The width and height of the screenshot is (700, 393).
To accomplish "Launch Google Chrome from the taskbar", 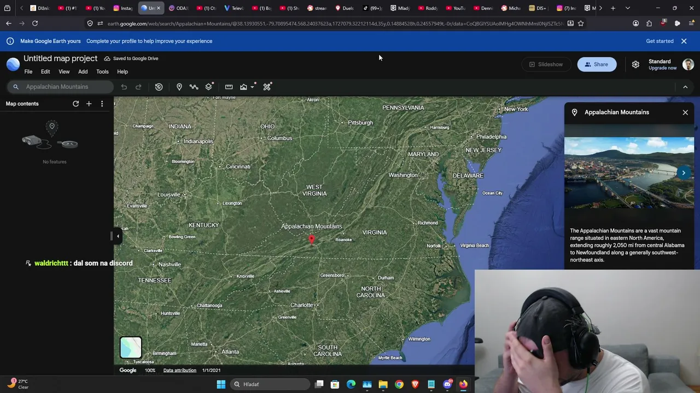I will click(399, 384).
